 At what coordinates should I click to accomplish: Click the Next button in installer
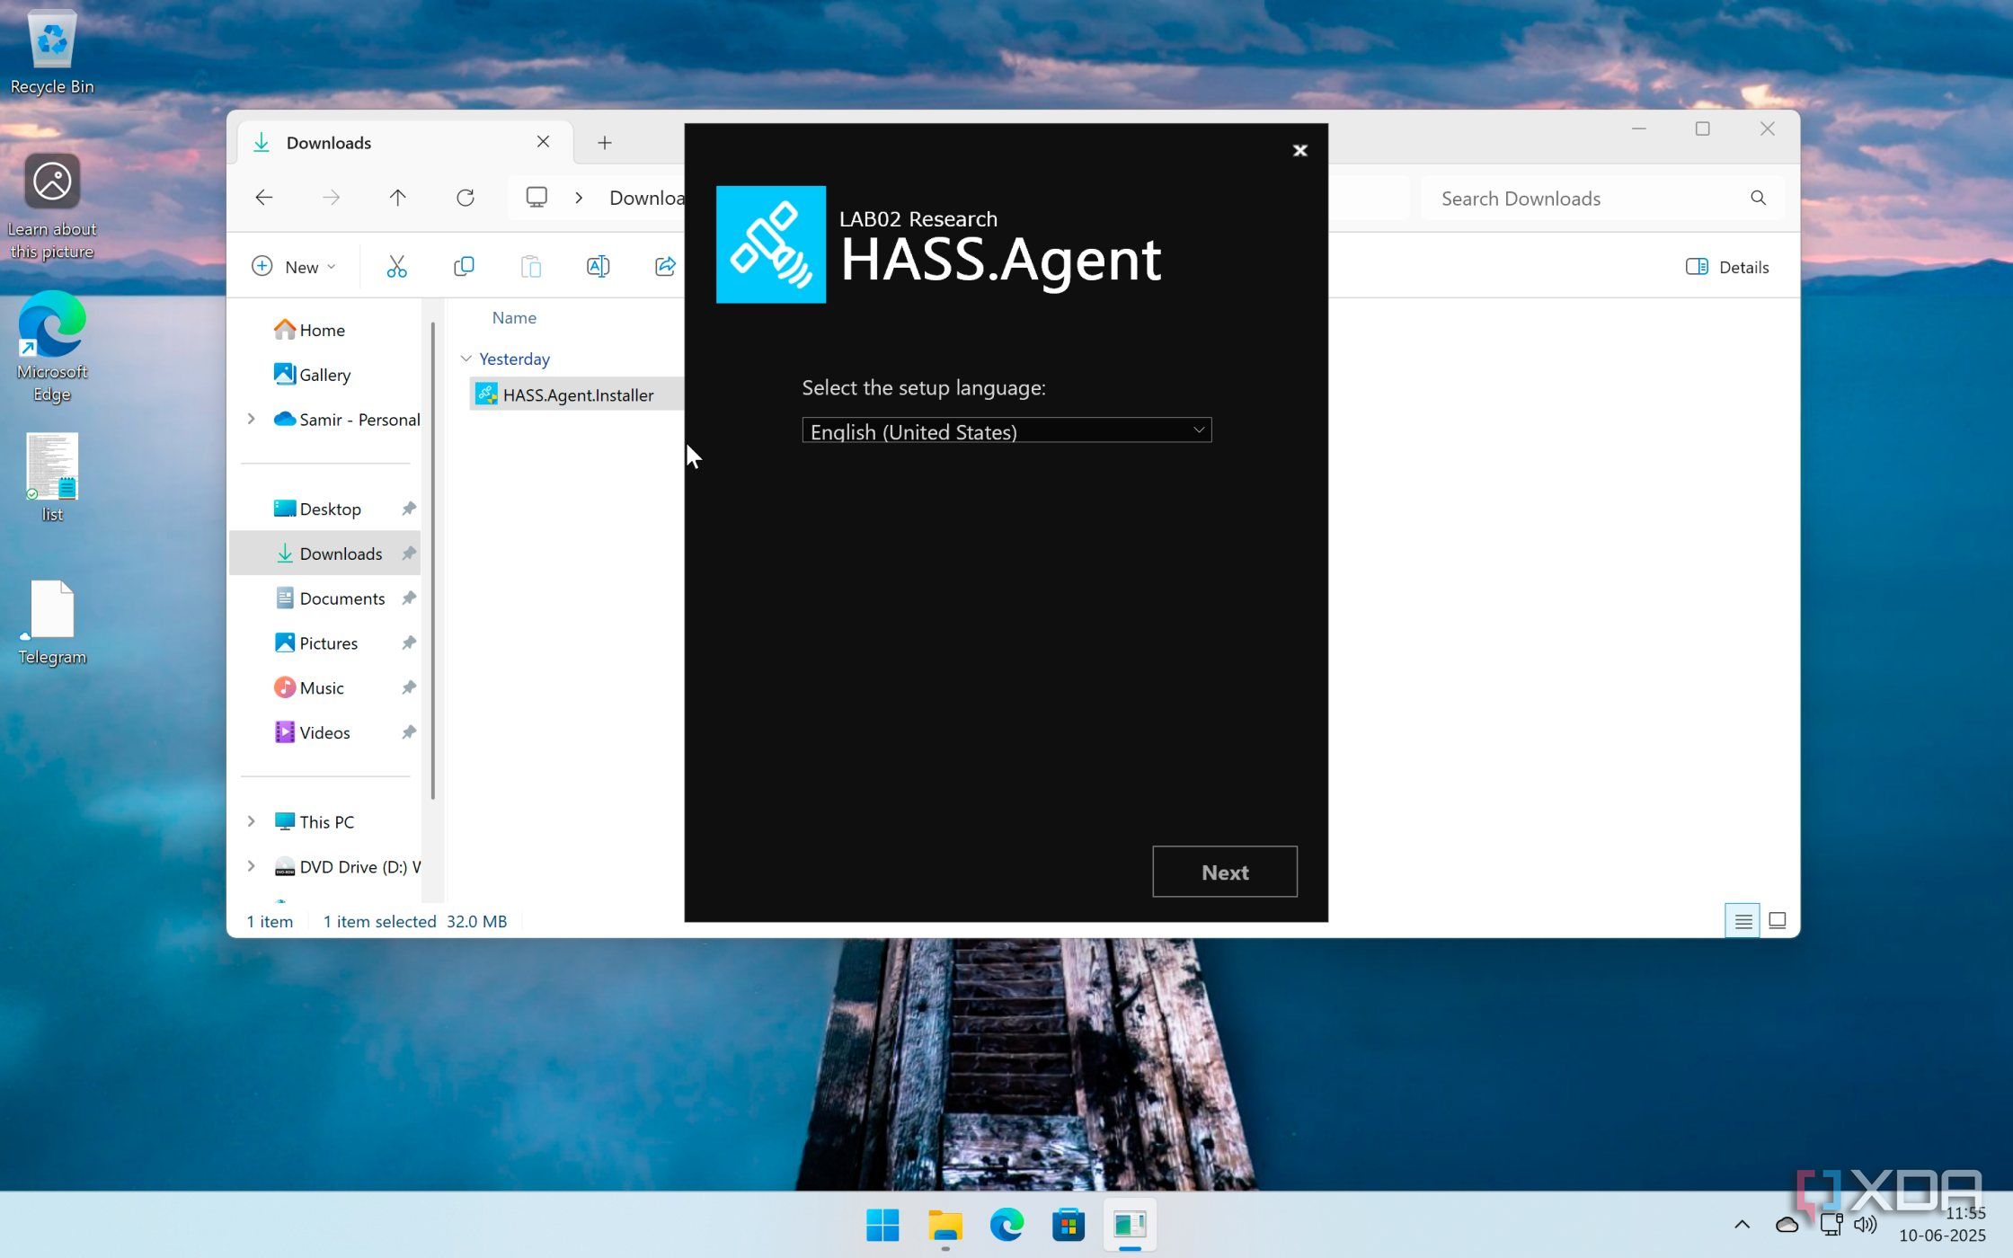[x=1224, y=872]
